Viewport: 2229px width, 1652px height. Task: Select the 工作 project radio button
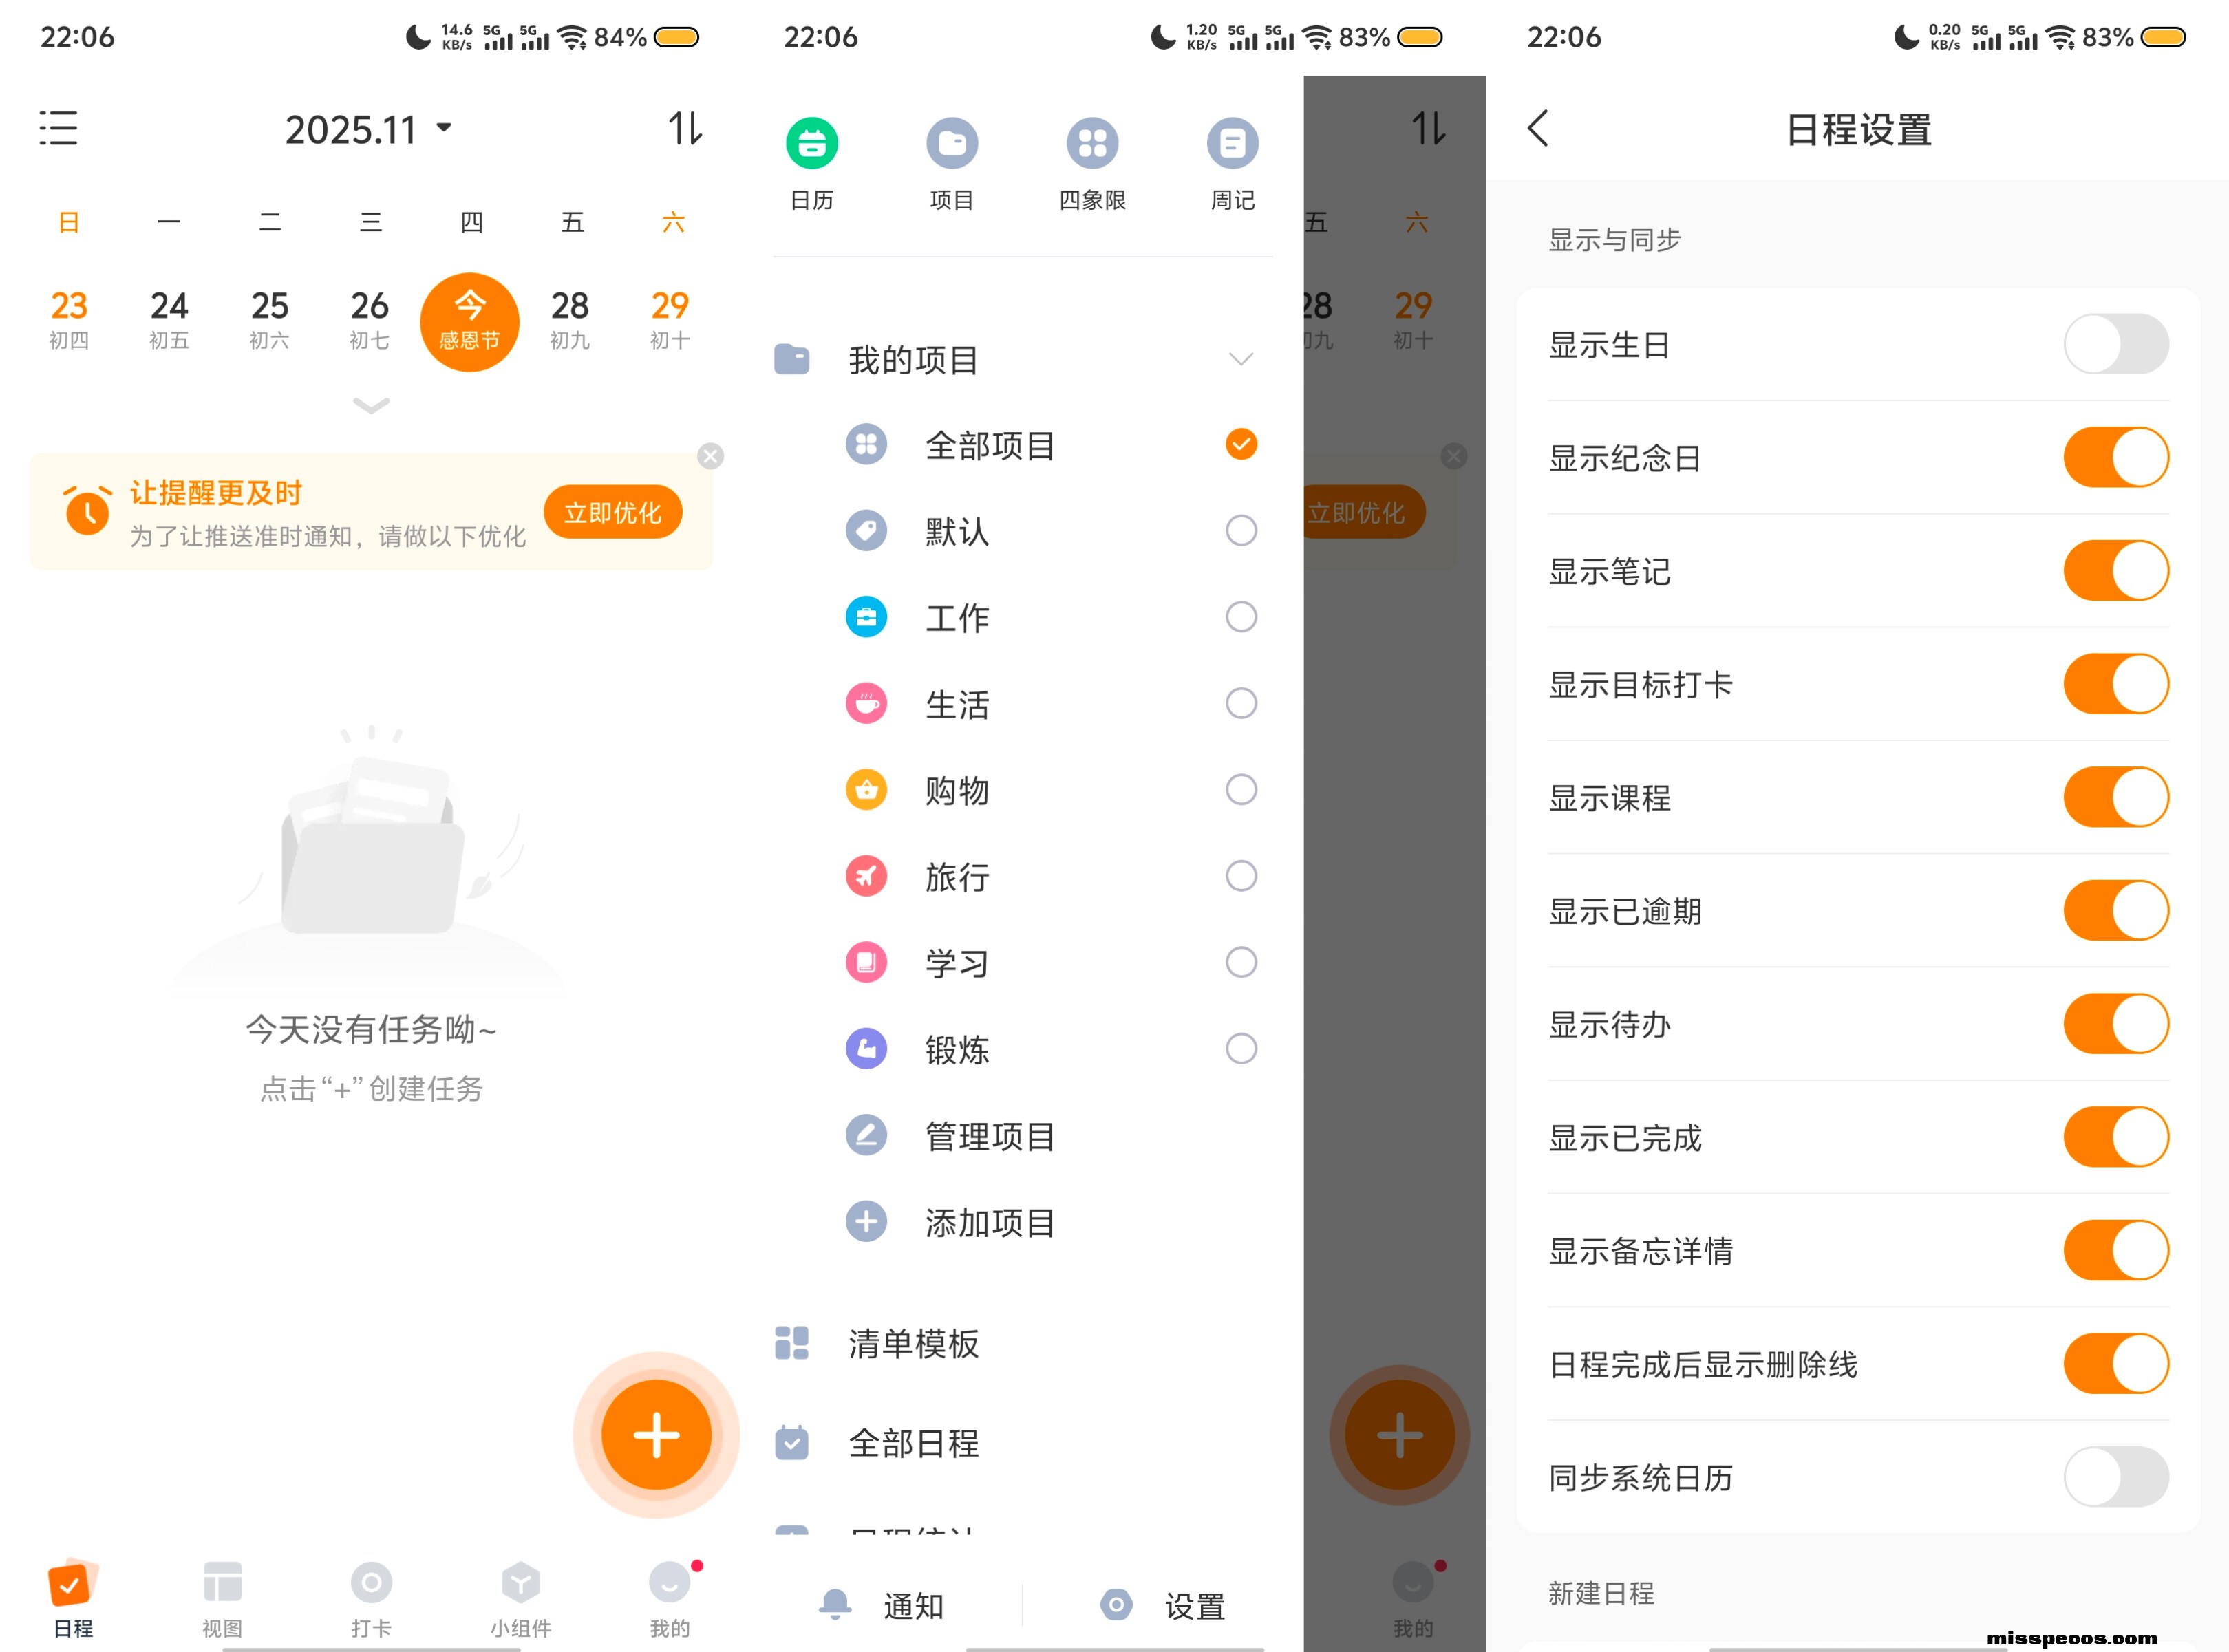tap(1240, 617)
